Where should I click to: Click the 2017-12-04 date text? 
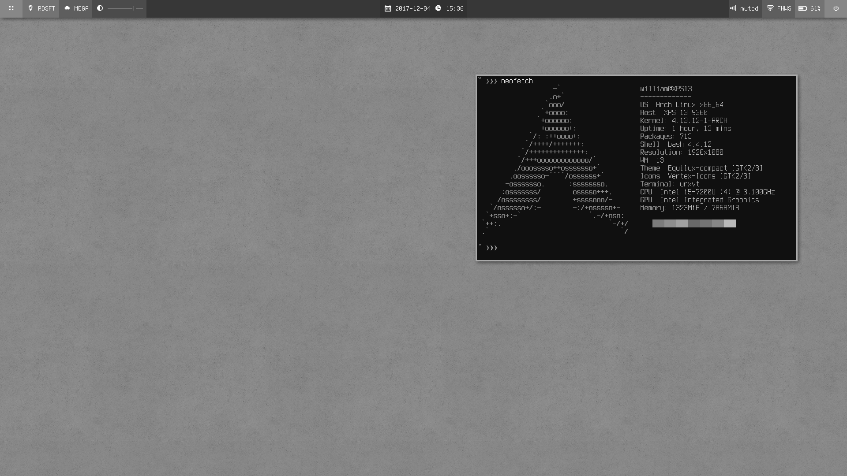412,8
